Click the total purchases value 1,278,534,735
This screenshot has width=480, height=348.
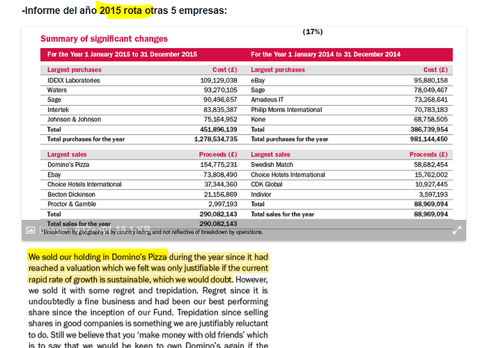(215, 139)
